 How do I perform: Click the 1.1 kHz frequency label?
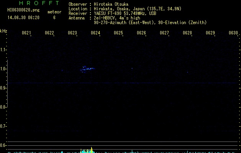3,50
